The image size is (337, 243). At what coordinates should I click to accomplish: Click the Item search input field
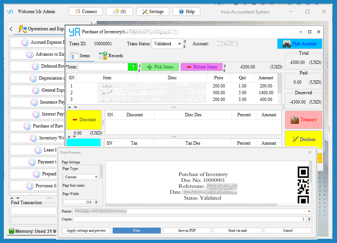[103, 67]
